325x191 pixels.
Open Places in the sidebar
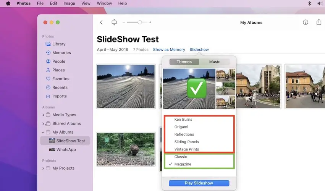pos(58,70)
